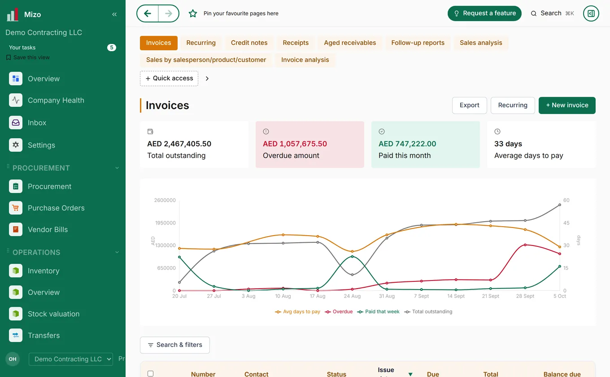Viewport: 610px width, 377px height.
Task: Click the Stock valuation cube icon
Action: [16, 314]
